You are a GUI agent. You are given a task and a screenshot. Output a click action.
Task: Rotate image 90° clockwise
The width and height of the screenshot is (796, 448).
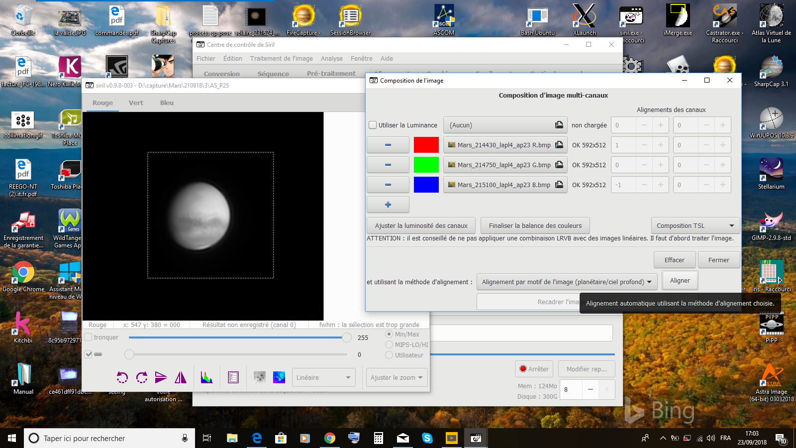click(x=142, y=377)
